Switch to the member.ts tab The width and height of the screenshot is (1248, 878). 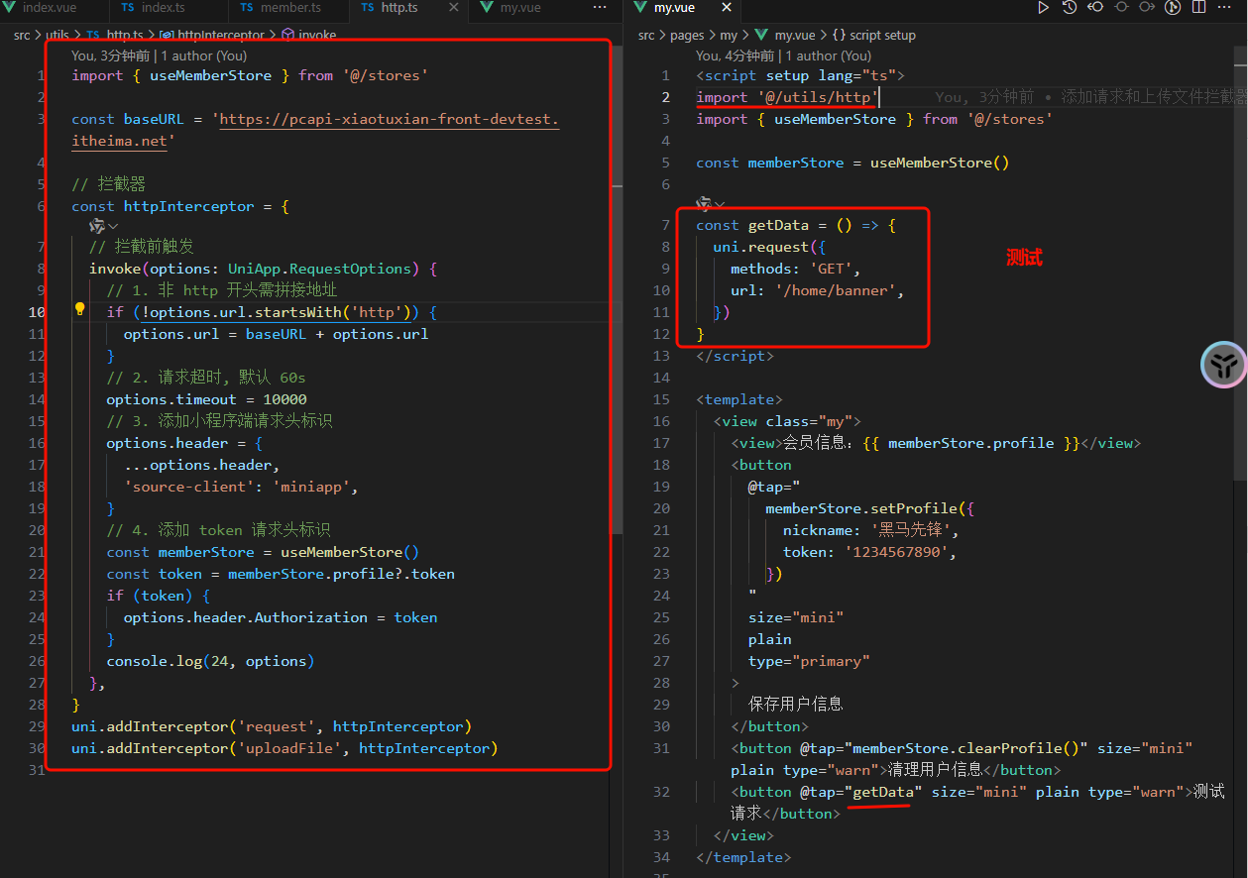coord(289,8)
